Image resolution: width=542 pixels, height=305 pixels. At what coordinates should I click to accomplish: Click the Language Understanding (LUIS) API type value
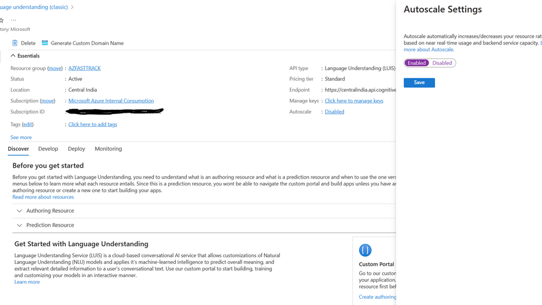[360, 68]
